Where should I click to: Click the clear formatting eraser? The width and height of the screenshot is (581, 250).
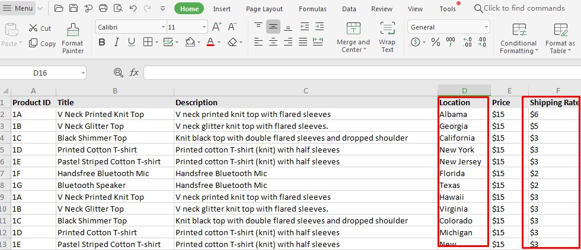click(232, 42)
